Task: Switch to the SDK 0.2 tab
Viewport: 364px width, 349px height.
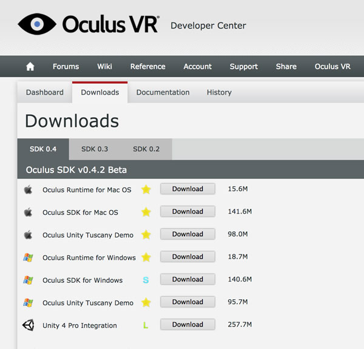Action: click(146, 149)
